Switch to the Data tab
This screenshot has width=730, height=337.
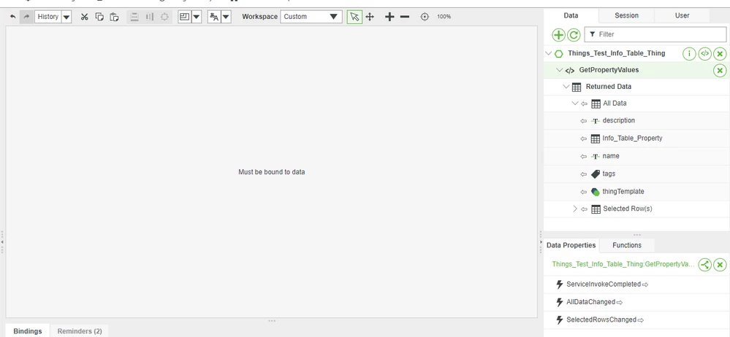coord(571,15)
